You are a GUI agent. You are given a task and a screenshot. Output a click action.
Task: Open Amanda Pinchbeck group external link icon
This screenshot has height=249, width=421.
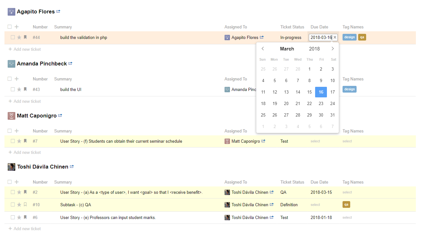(x=70, y=63)
